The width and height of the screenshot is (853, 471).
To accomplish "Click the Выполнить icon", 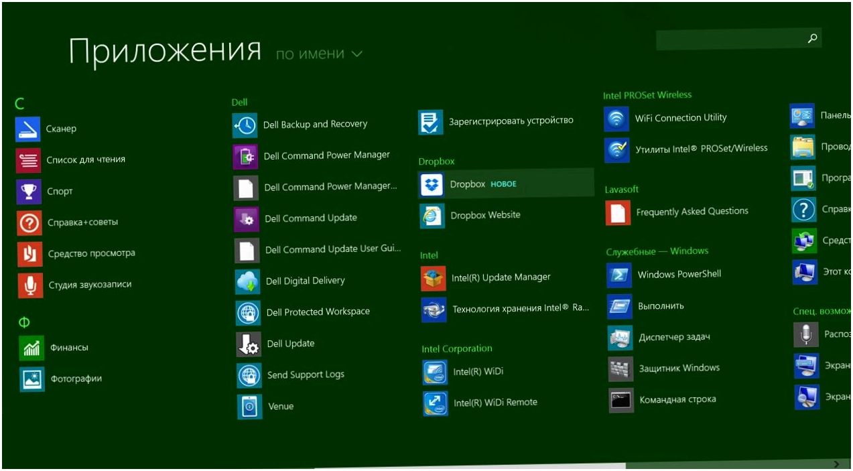I will 620,306.
